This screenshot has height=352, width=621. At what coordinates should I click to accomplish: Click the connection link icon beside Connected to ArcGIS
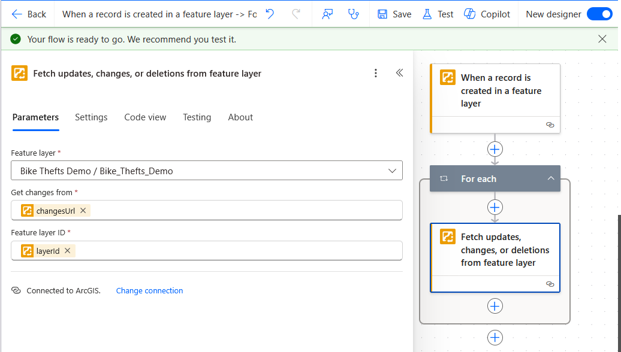pos(16,290)
